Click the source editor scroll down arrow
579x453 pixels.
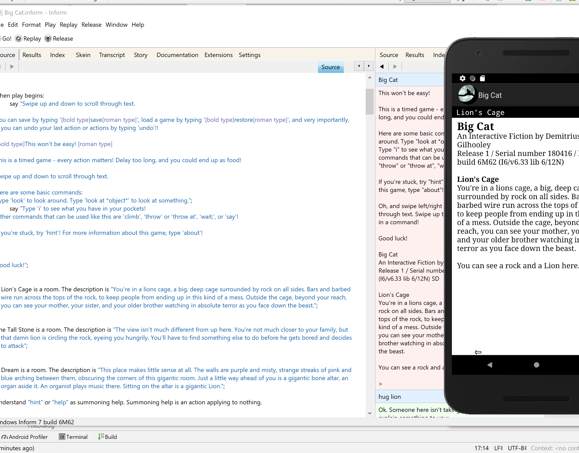pyautogui.click(x=369, y=413)
